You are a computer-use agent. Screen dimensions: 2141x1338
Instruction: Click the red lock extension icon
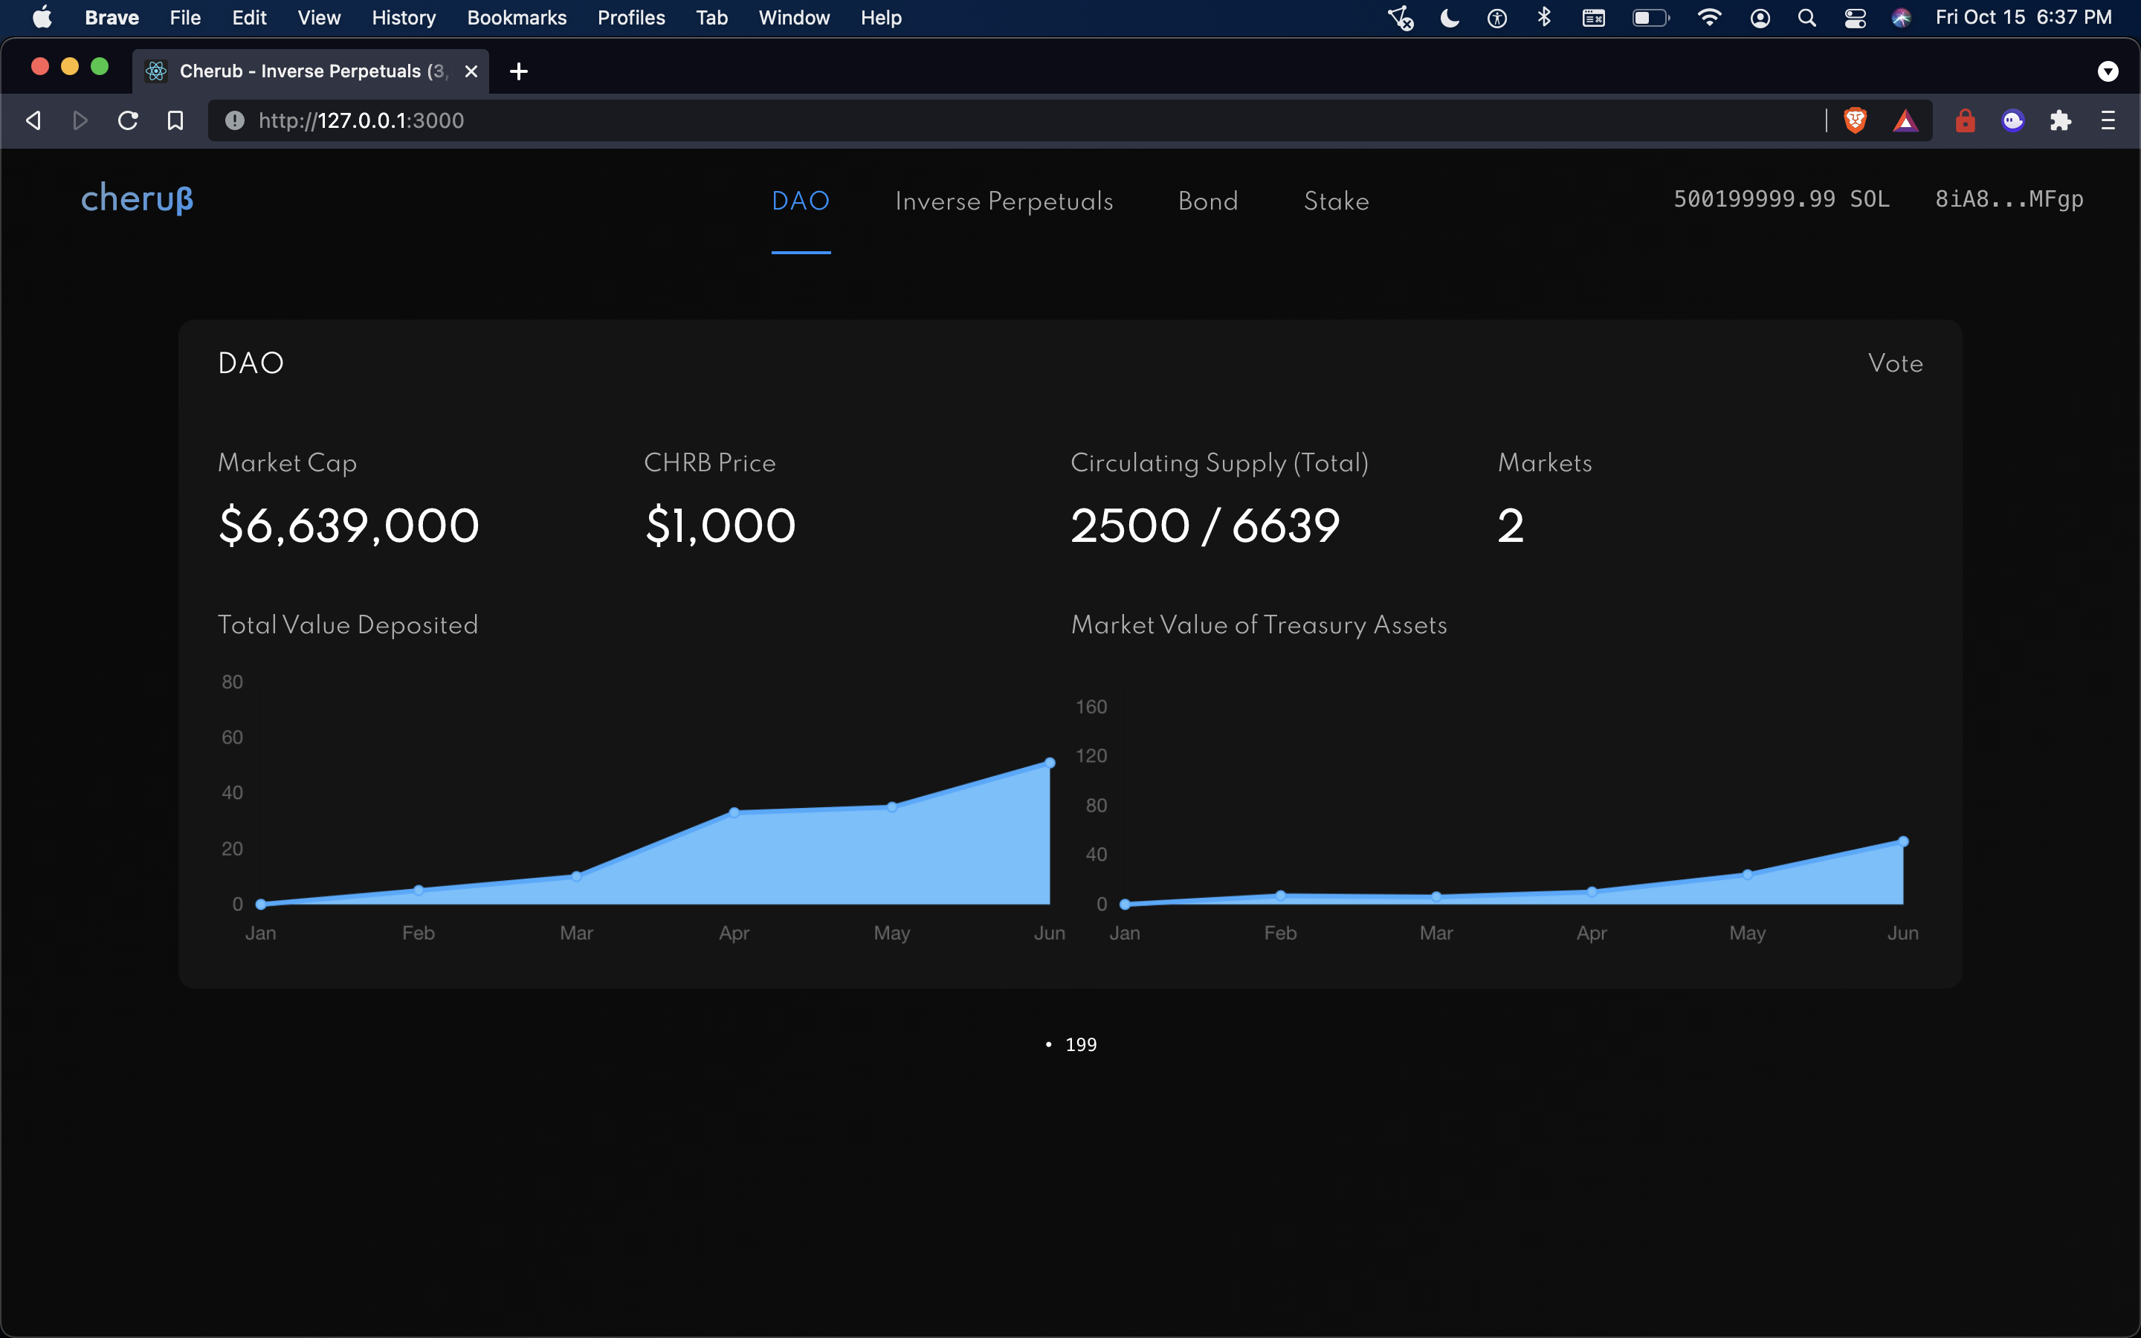coord(1965,120)
